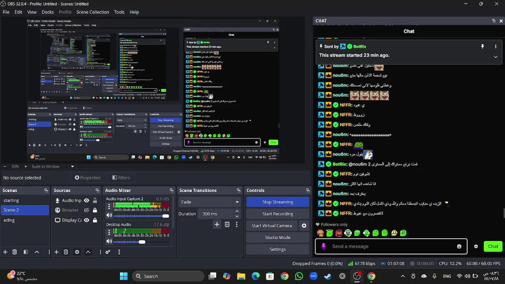Image resolution: width=505 pixels, height=284 pixels.
Task: Open the Fade transition dropdown
Action: point(210,202)
